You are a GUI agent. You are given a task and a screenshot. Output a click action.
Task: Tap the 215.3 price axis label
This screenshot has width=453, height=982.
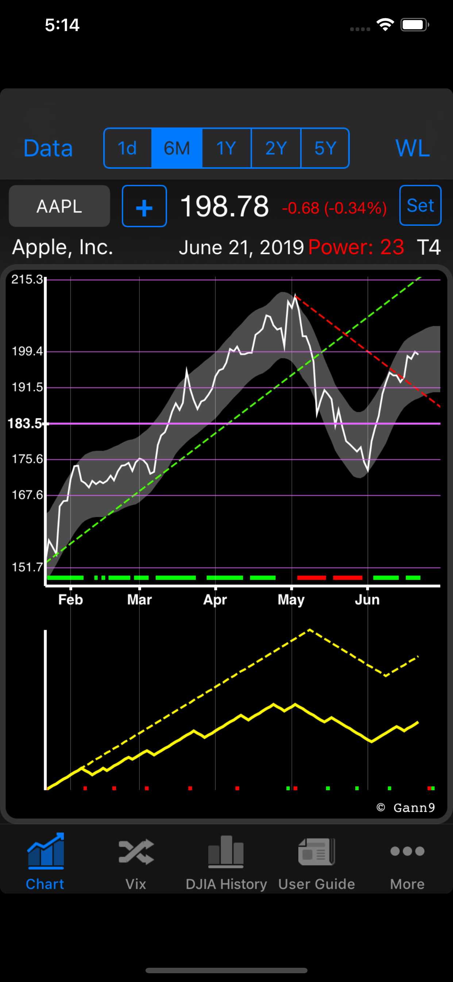(x=27, y=279)
